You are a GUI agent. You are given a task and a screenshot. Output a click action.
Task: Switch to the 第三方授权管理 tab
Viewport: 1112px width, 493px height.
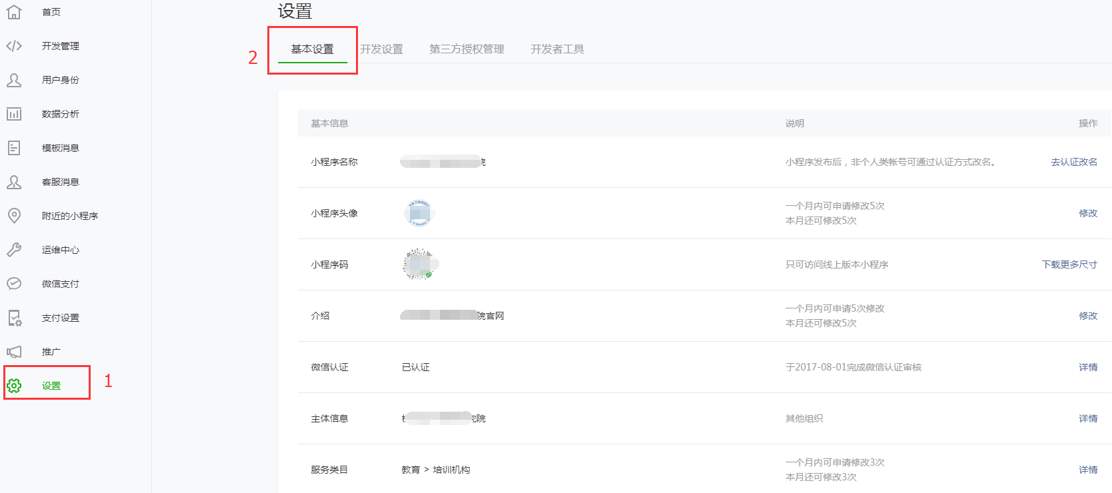(467, 49)
